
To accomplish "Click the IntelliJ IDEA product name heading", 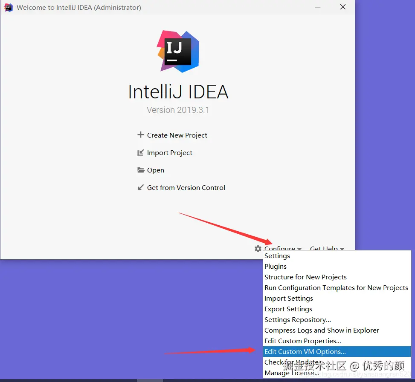I will pos(178,92).
